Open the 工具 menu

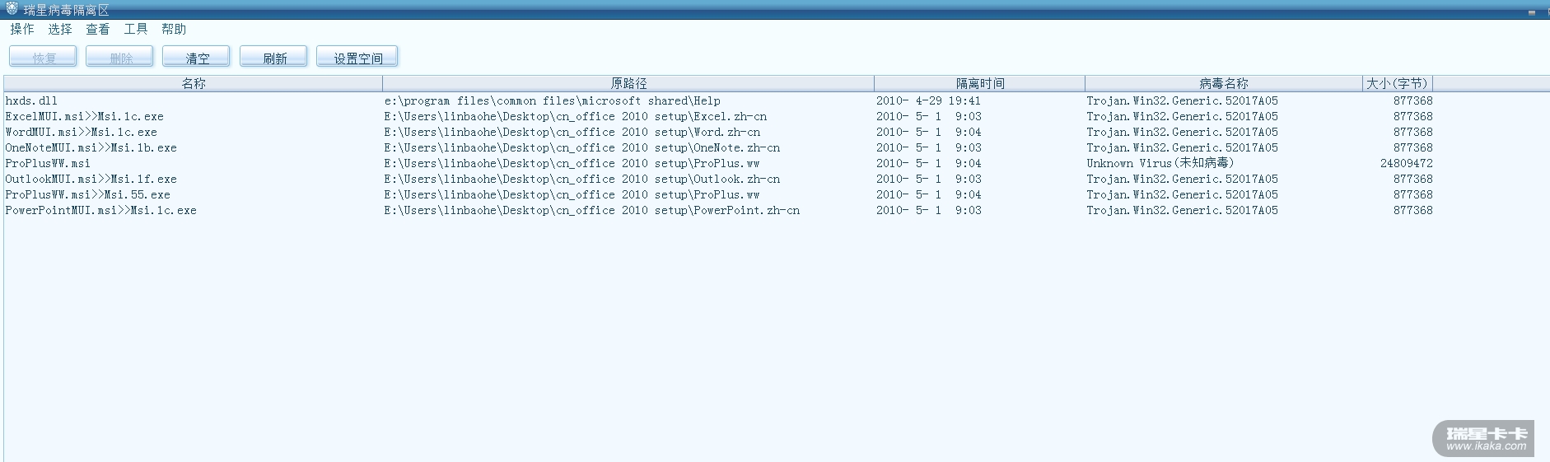pyautogui.click(x=136, y=30)
